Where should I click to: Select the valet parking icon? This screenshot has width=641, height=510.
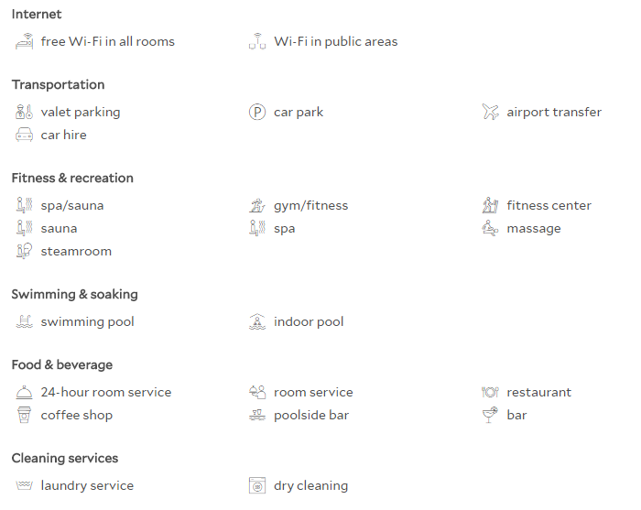24,112
